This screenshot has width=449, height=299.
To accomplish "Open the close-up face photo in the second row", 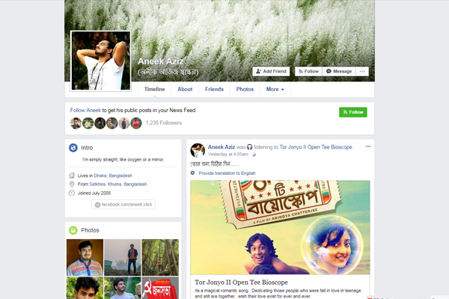I will [85, 288].
